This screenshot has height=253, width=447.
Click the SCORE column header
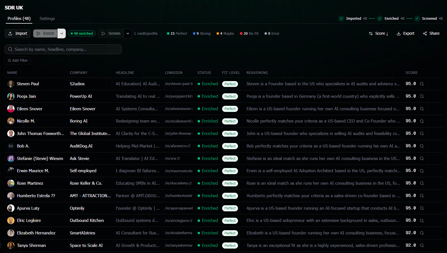(411, 73)
